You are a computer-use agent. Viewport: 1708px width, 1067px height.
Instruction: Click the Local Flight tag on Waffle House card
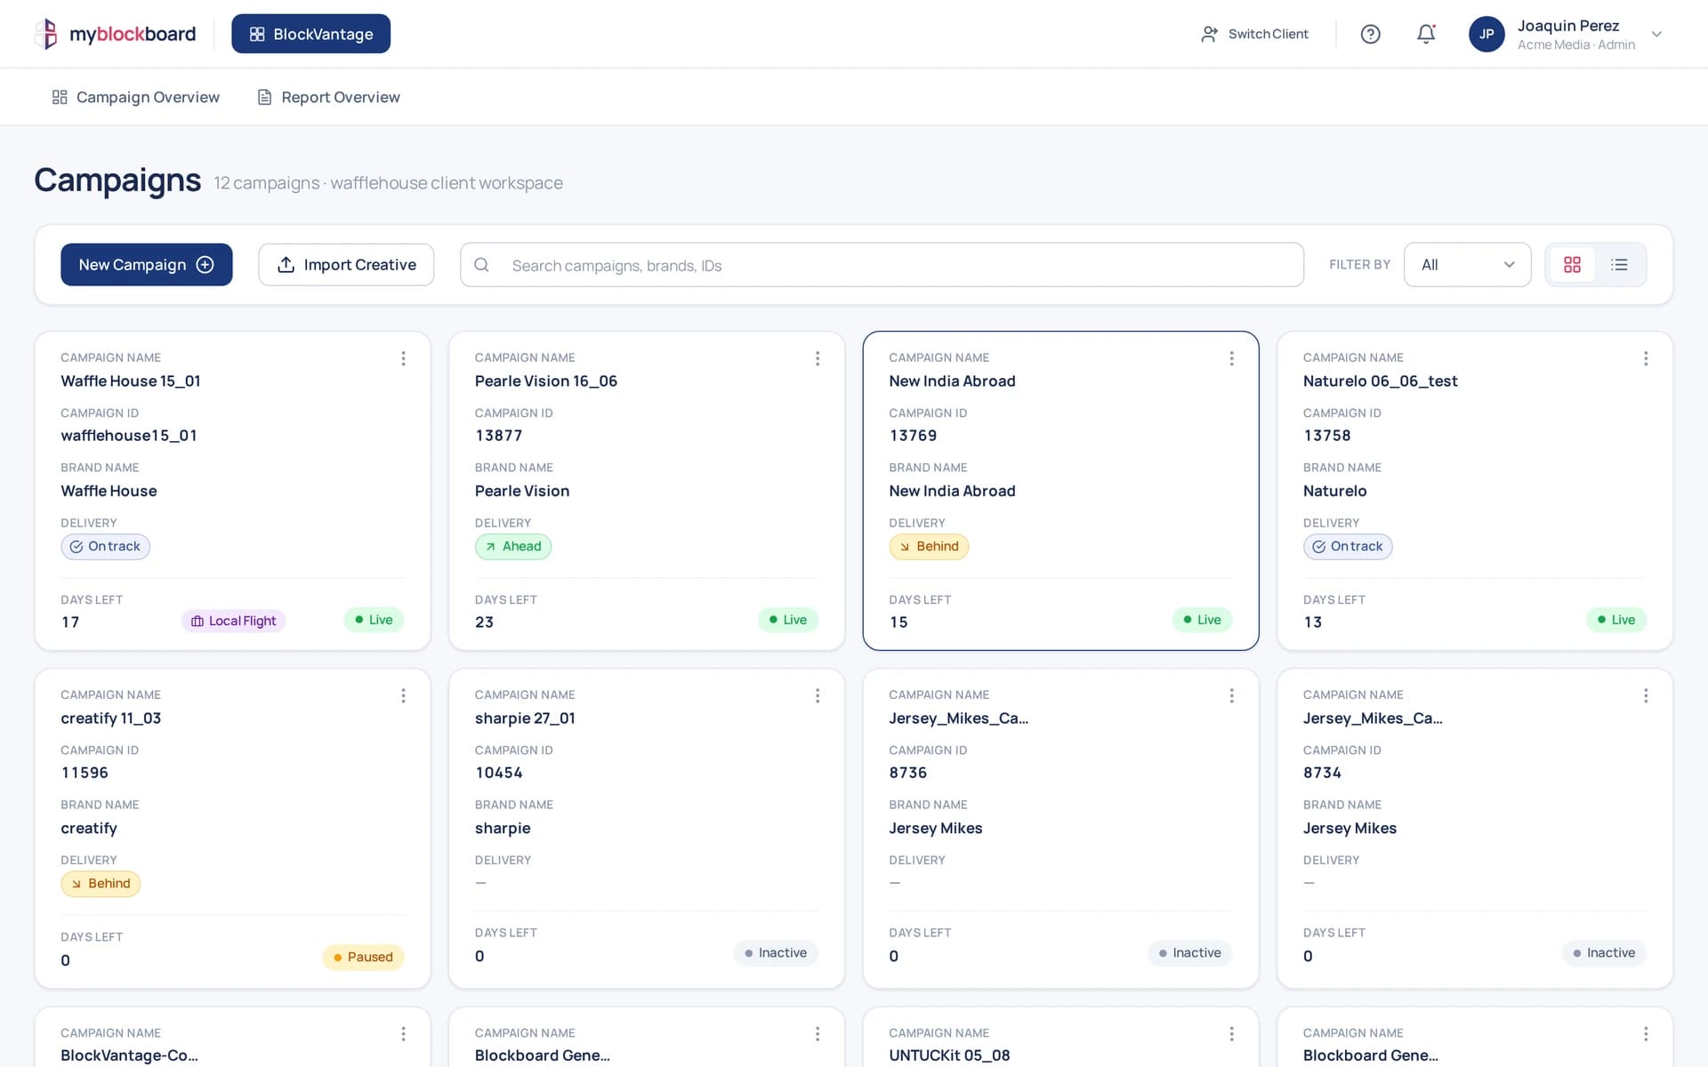coord(233,621)
